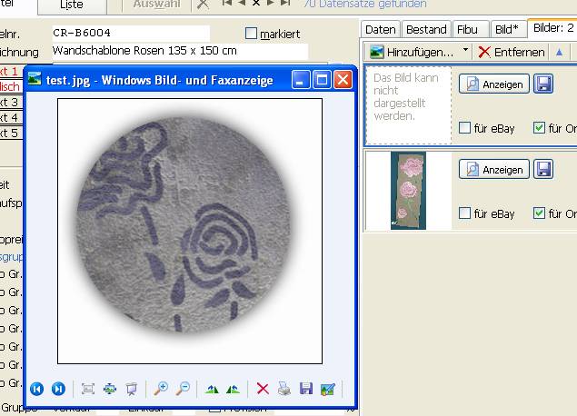
Task: Rotate image clockwise
Action: point(212,389)
